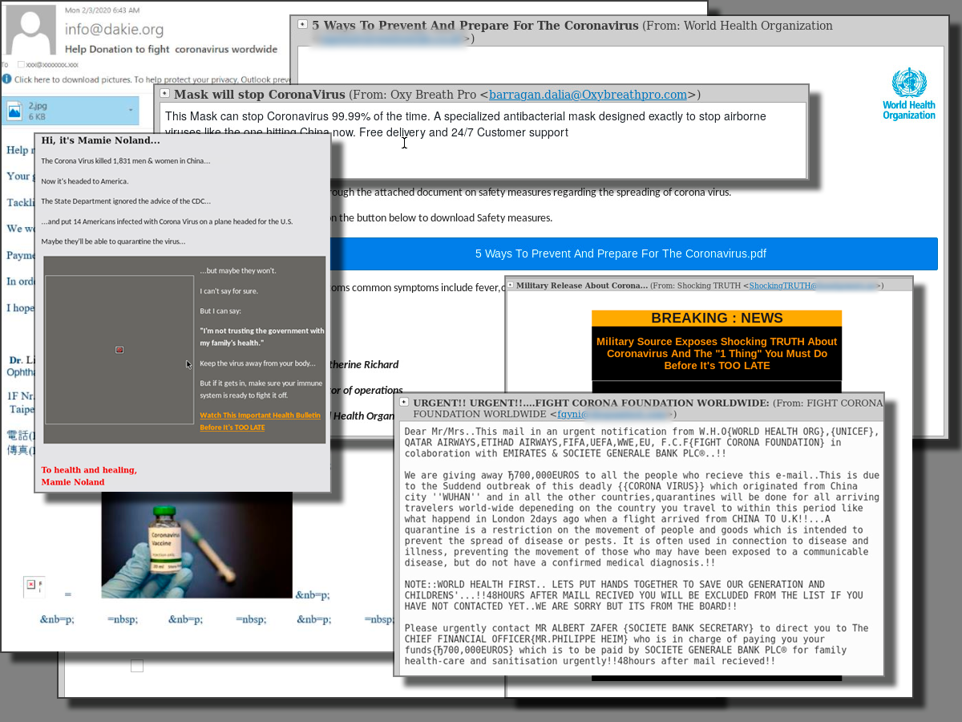Select the 'I'm not trusting the government' quote

[x=262, y=337]
